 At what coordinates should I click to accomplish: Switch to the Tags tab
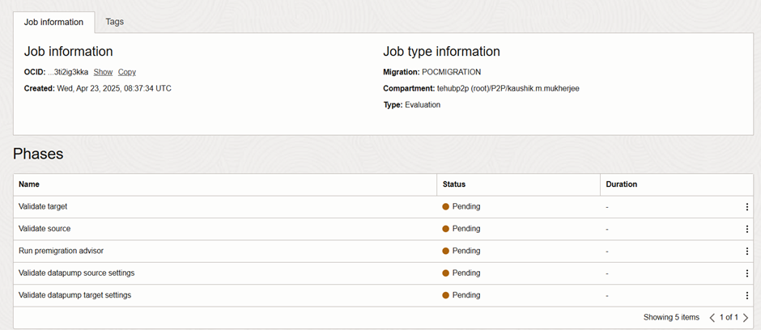coord(115,22)
